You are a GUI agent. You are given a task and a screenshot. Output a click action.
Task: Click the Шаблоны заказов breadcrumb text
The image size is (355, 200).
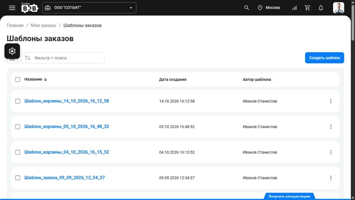click(82, 25)
